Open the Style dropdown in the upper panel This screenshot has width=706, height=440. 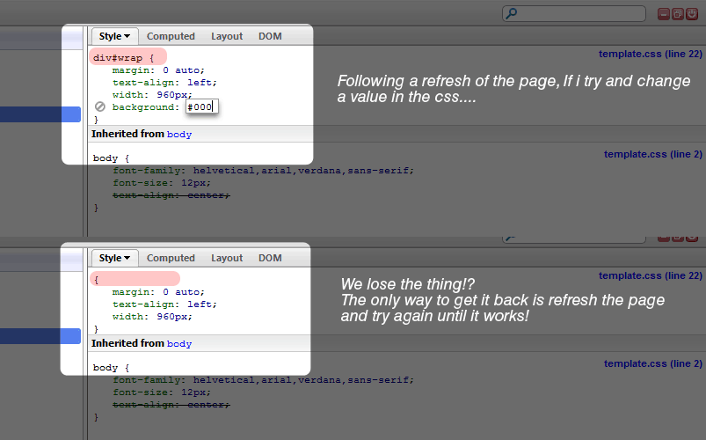tap(114, 36)
